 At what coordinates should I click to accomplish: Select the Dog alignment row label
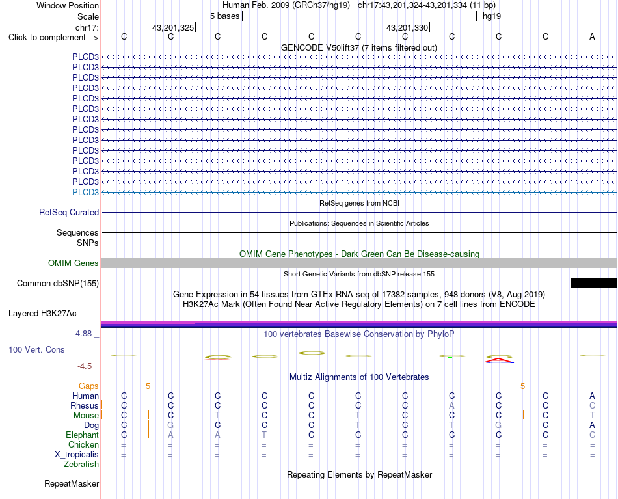pyautogui.click(x=91, y=425)
